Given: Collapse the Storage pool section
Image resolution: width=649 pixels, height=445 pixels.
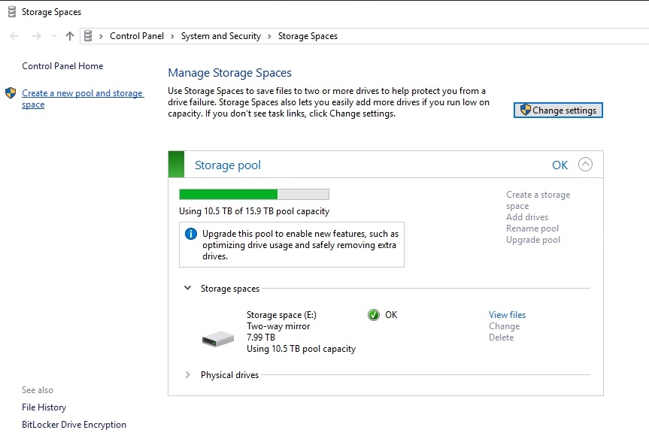Looking at the screenshot, I should point(585,165).
